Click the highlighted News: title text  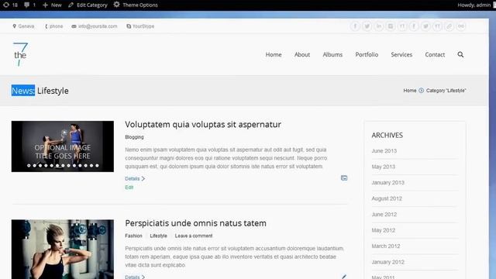tap(23, 91)
